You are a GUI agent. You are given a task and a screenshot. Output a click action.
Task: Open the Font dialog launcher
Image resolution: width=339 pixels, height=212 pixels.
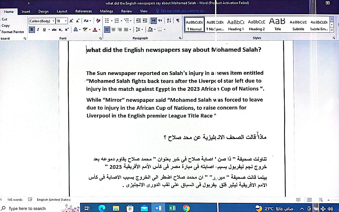pyautogui.click(x=100, y=38)
